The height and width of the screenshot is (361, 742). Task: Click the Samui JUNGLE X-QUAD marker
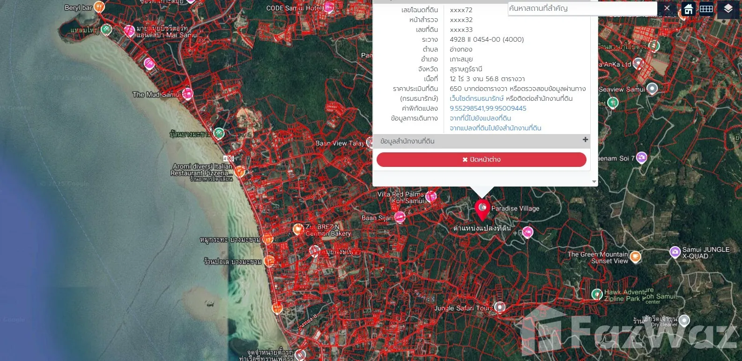[x=675, y=252]
